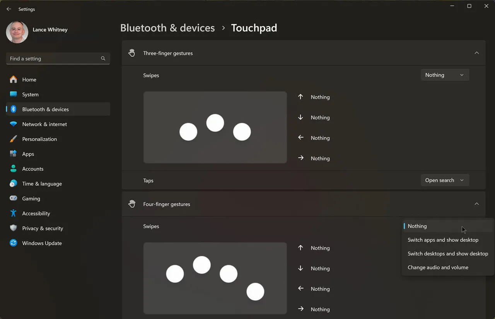
Task: Select Switch apps and show desktop
Action: tap(443, 239)
